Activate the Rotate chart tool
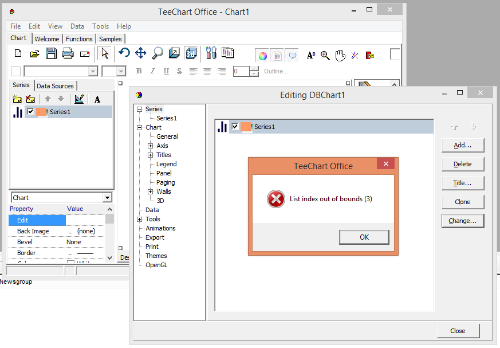Screen dimensions: 500x348 tap(124, 52)
